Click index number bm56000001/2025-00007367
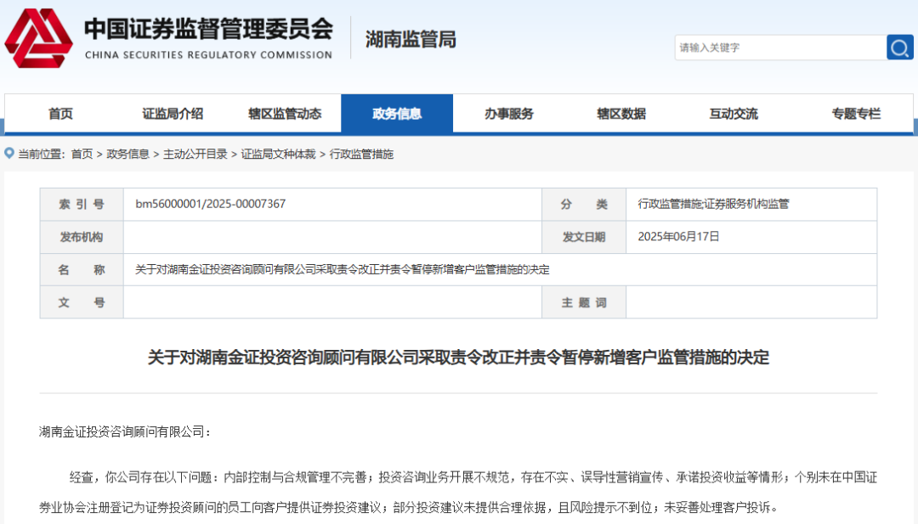 pyautogui.click(x=211, y=204)
